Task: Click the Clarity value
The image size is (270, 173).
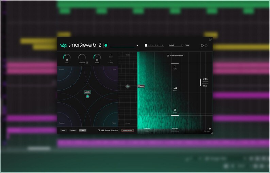Action: (111, 60)
